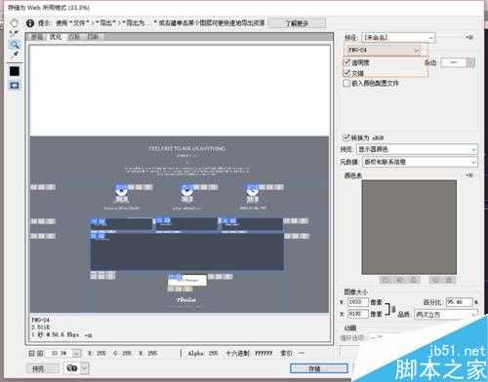Open the 品质 两次立方 quality dropdown
This screenshot has width=488, height=382.
coord(446,315)
